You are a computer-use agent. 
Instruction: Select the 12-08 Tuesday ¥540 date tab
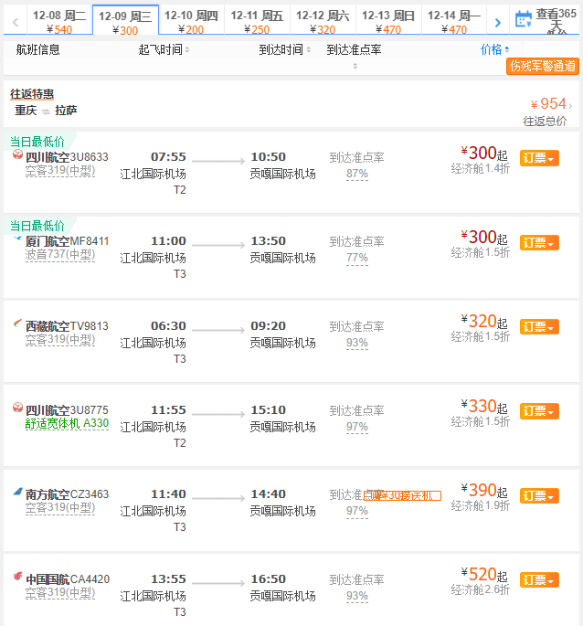click(x=59, y=22)
